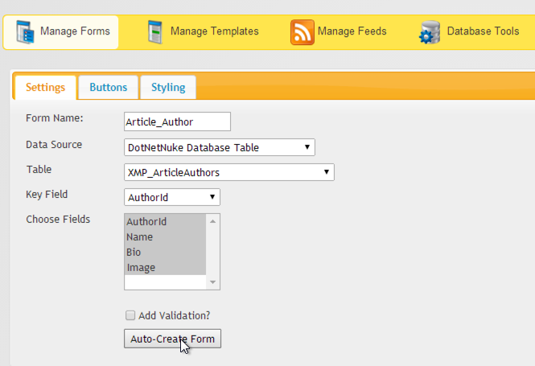535x366 pixels.
Task: Switch to the Styling tab
Action: click(x=168, y=88)
